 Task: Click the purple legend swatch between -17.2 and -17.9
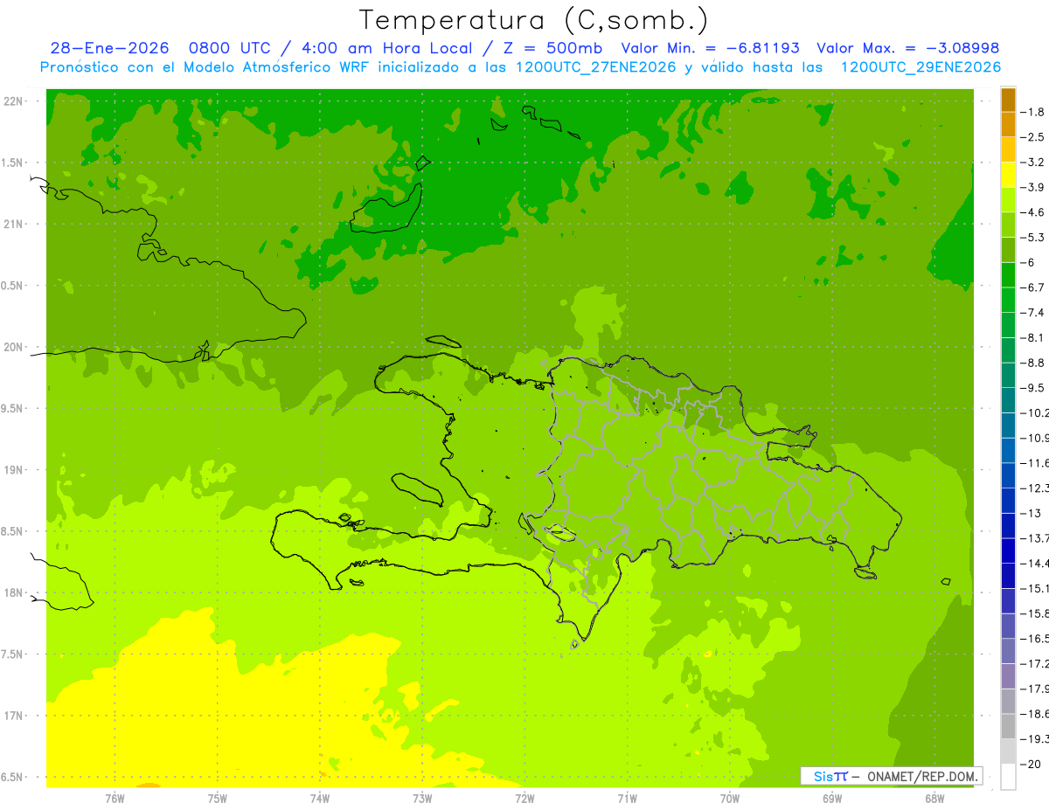pos(1008,676)
